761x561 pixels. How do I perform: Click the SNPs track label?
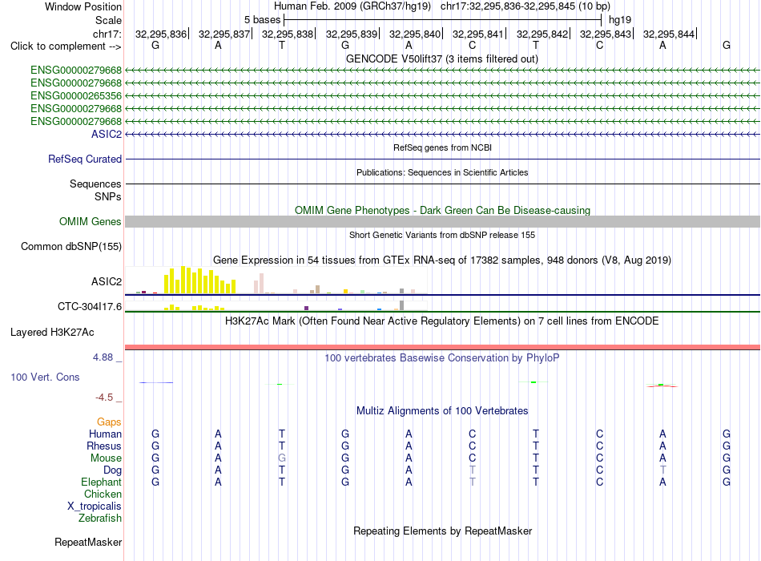tap(108, 196)
